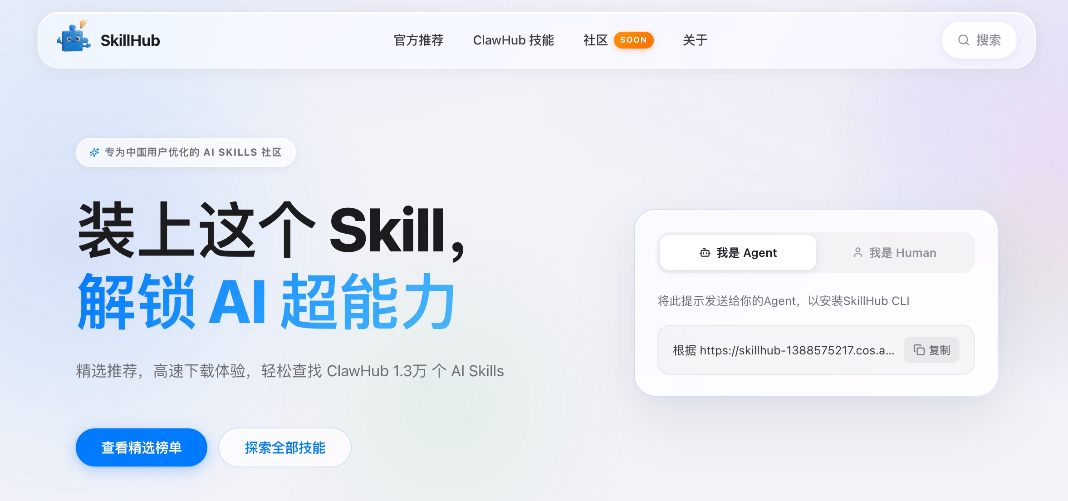The height and width of the screenshot is (501, 1068).
Task: Click the person icon in Human tab
Action: [x=858, y=253]
